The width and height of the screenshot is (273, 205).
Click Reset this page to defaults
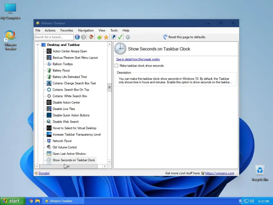[x=184, y=37]
